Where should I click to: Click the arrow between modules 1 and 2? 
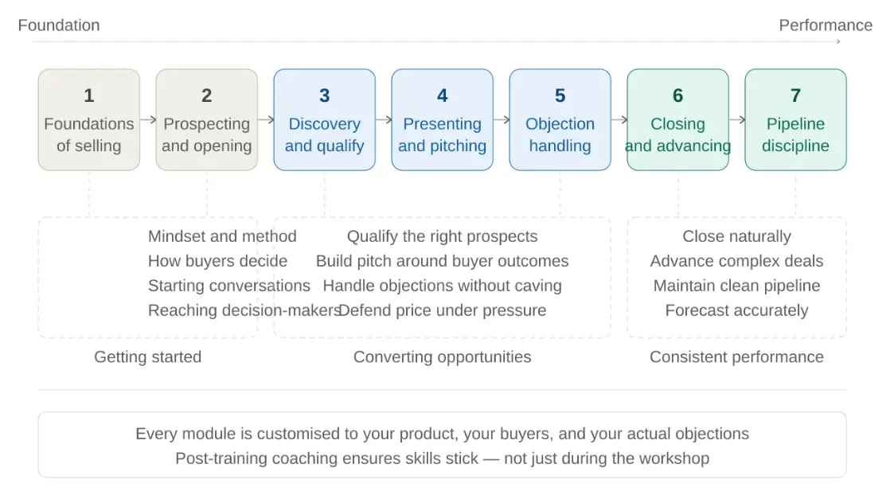pos(148,120)
